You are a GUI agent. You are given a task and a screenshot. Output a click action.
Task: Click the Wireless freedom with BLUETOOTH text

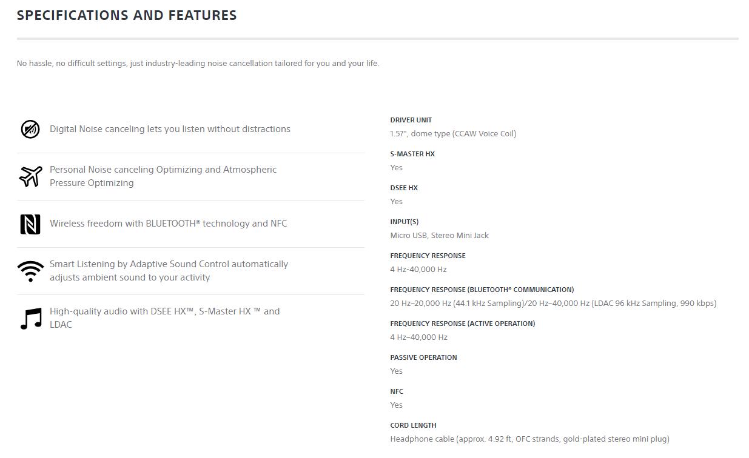tap(168, 224)
